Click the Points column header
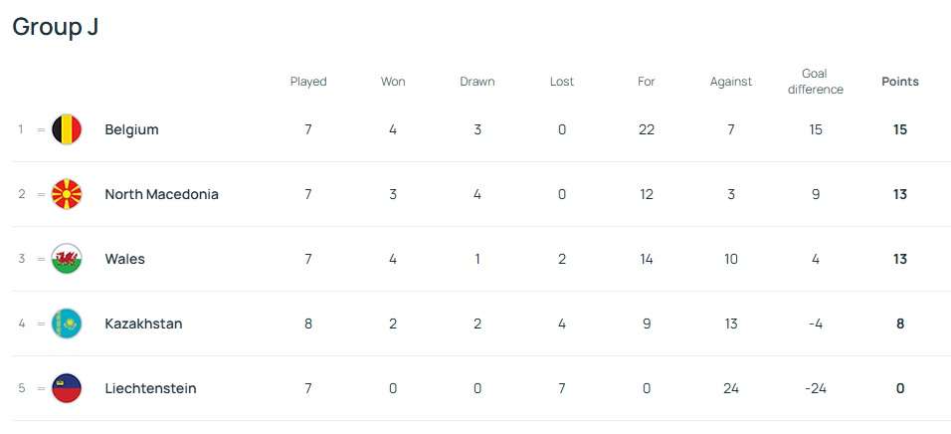 (900, 82)
